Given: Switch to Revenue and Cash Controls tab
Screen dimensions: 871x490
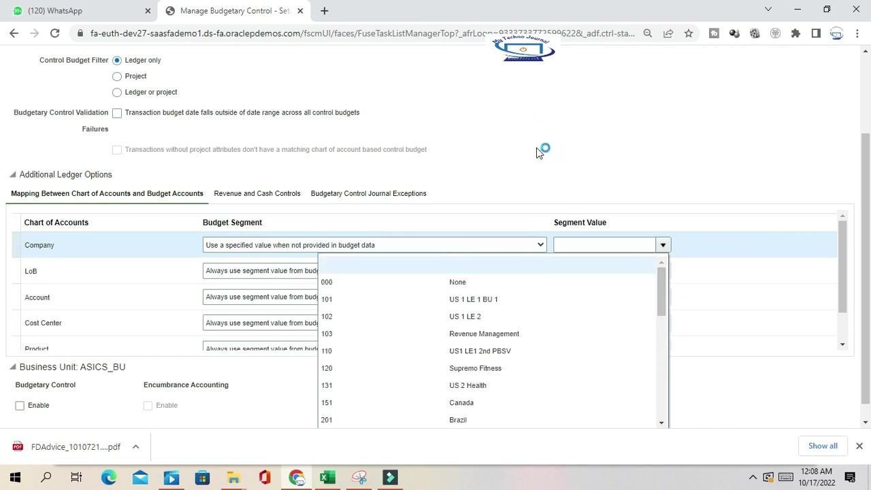Looking at the screenshot, I should click(257, 193).
